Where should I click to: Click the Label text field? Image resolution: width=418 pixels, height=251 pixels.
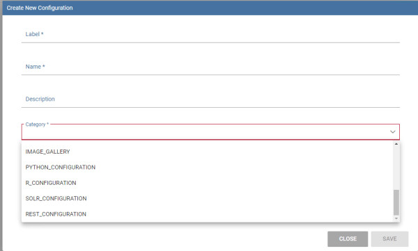click(x=210, y=34)
